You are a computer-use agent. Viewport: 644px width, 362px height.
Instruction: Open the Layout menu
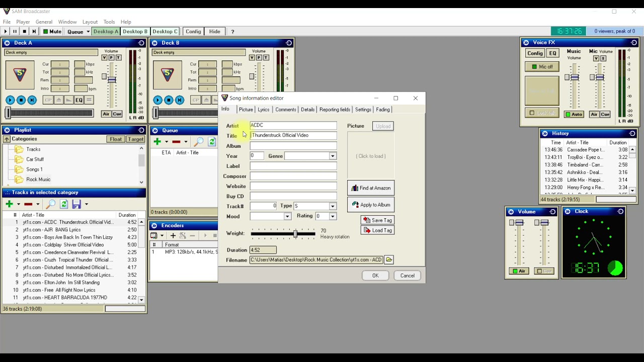tap(90, 22)
